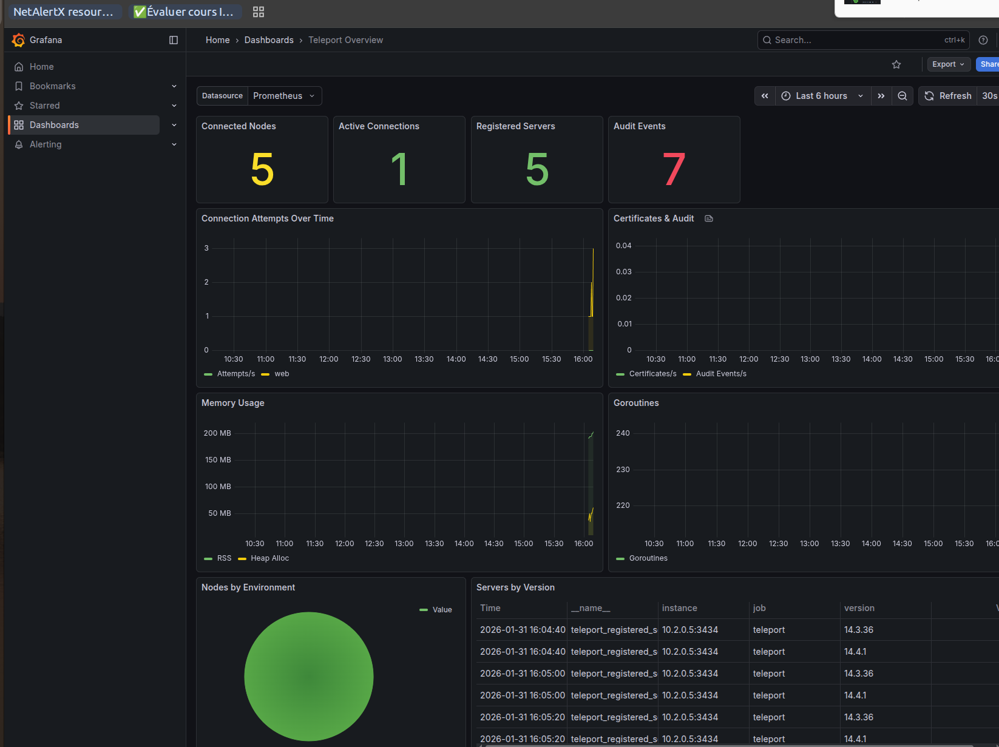Open Home in the sidebar menu
Image resolution: width=999 pixels, height=747 pixels.
tap(41, 67)
